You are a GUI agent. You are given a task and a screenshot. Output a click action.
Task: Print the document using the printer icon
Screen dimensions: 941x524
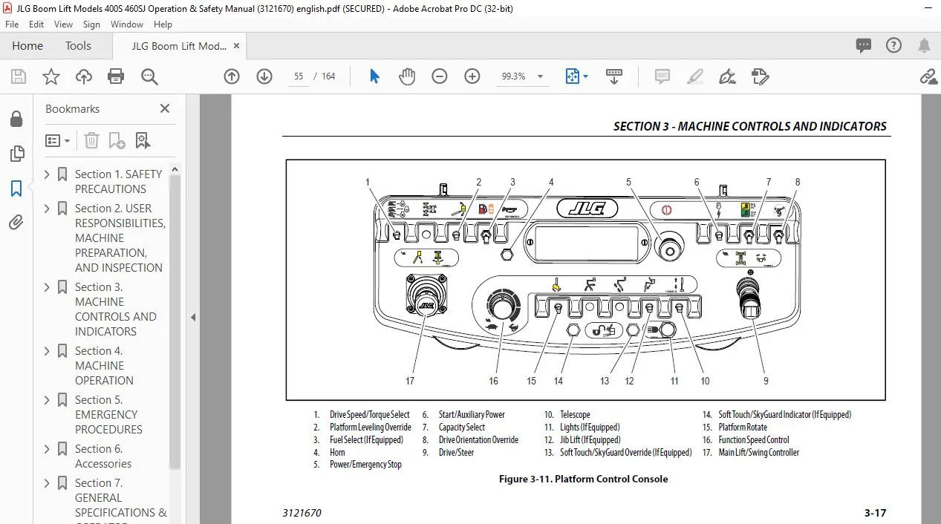pyautogui.click(x=116, y=76)
